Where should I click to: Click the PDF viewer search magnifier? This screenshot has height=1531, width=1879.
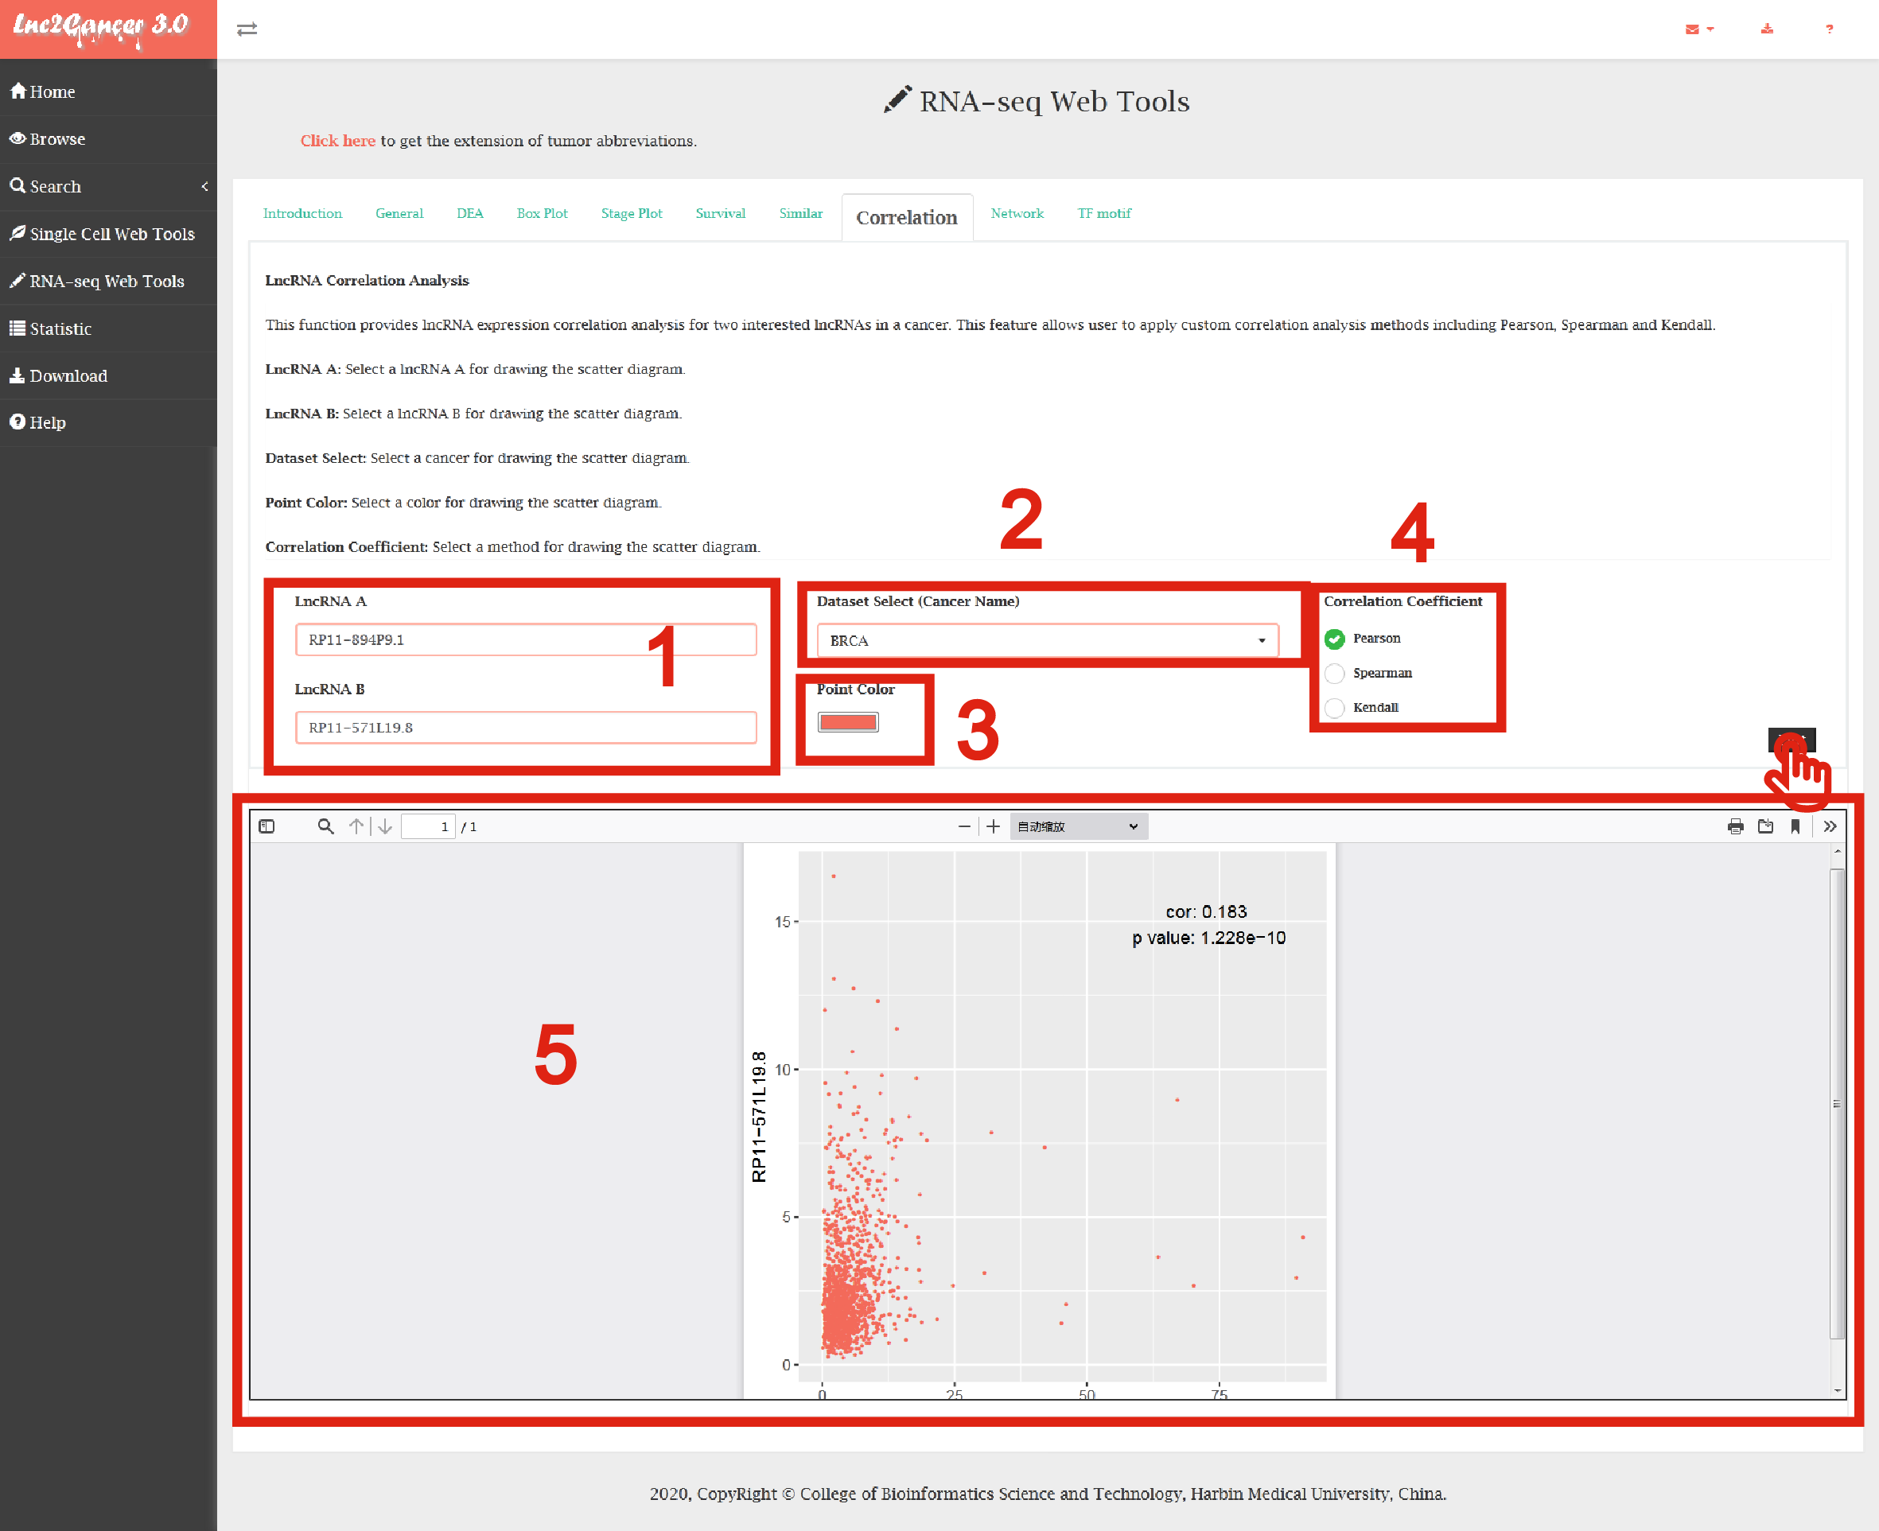(325, 826)
